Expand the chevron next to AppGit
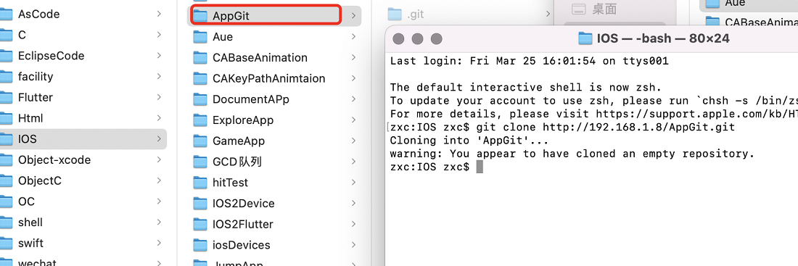This screenshot has width=798, height=266. pyautogui.click(x=353, y=16)
